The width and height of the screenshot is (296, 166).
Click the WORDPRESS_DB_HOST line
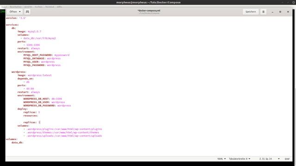(43, 99)
